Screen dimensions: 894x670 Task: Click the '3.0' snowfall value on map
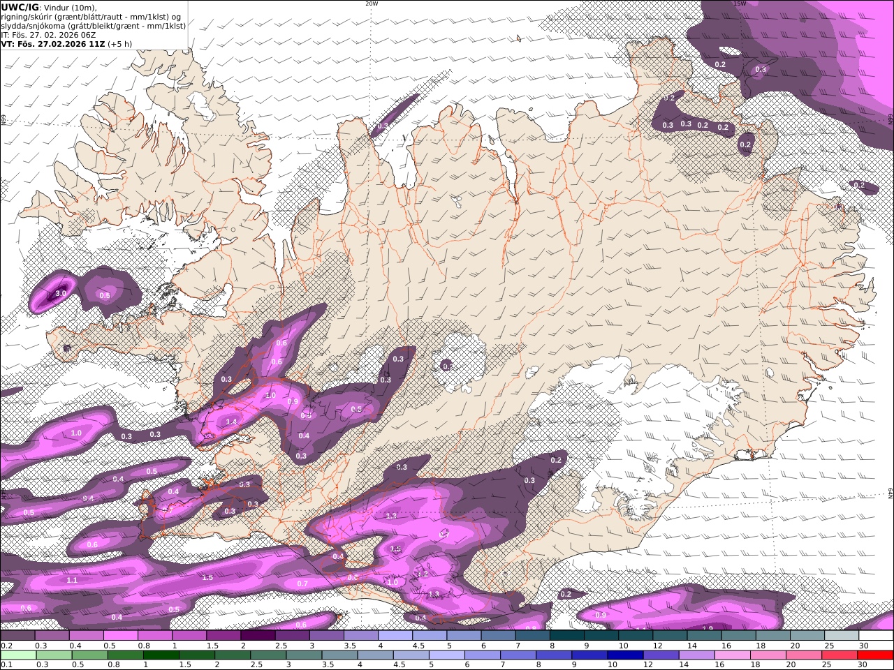click(x=61, y=294)
